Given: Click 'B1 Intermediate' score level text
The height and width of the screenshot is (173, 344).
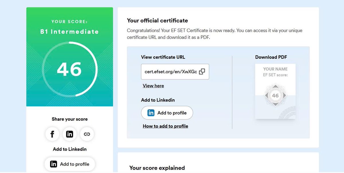Looking at the screenshot, I should pyautogui.click(x=69, y=32).
